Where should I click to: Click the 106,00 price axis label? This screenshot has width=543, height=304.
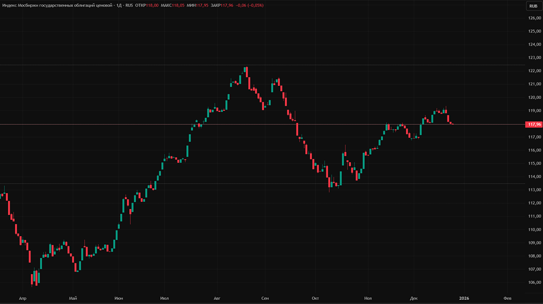(x=535, y=282)
